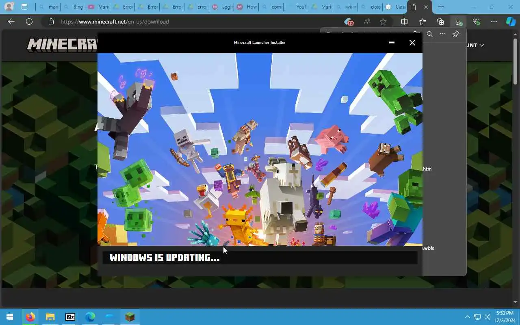The image size is (520, 325).
Task: Click the Minecraft logo on the webpage
Action: tap(62, 45)
